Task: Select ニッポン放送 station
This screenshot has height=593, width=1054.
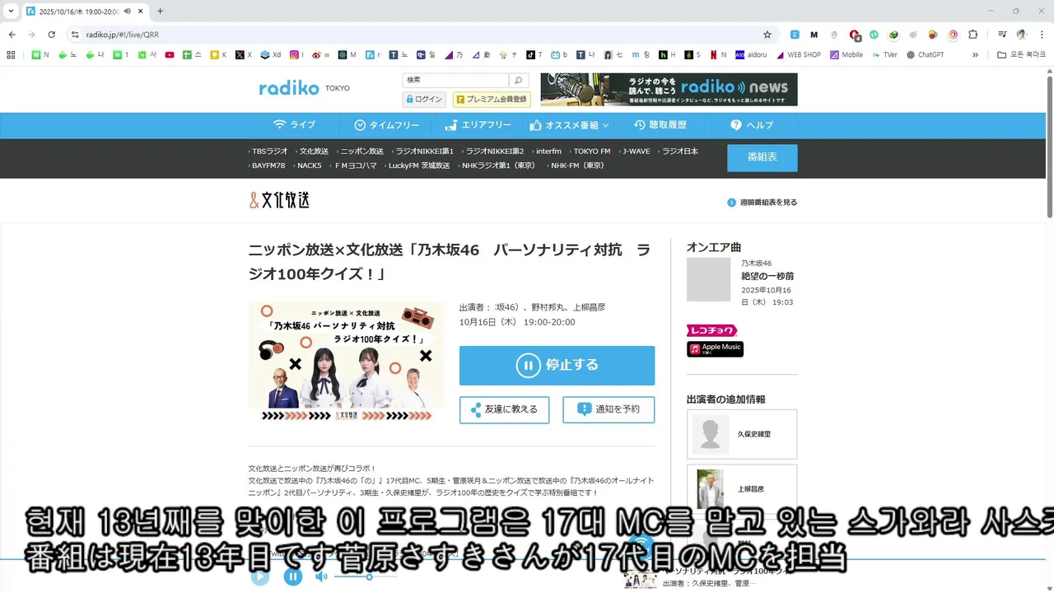Action: pyautogui.click(x=361, y=152)
